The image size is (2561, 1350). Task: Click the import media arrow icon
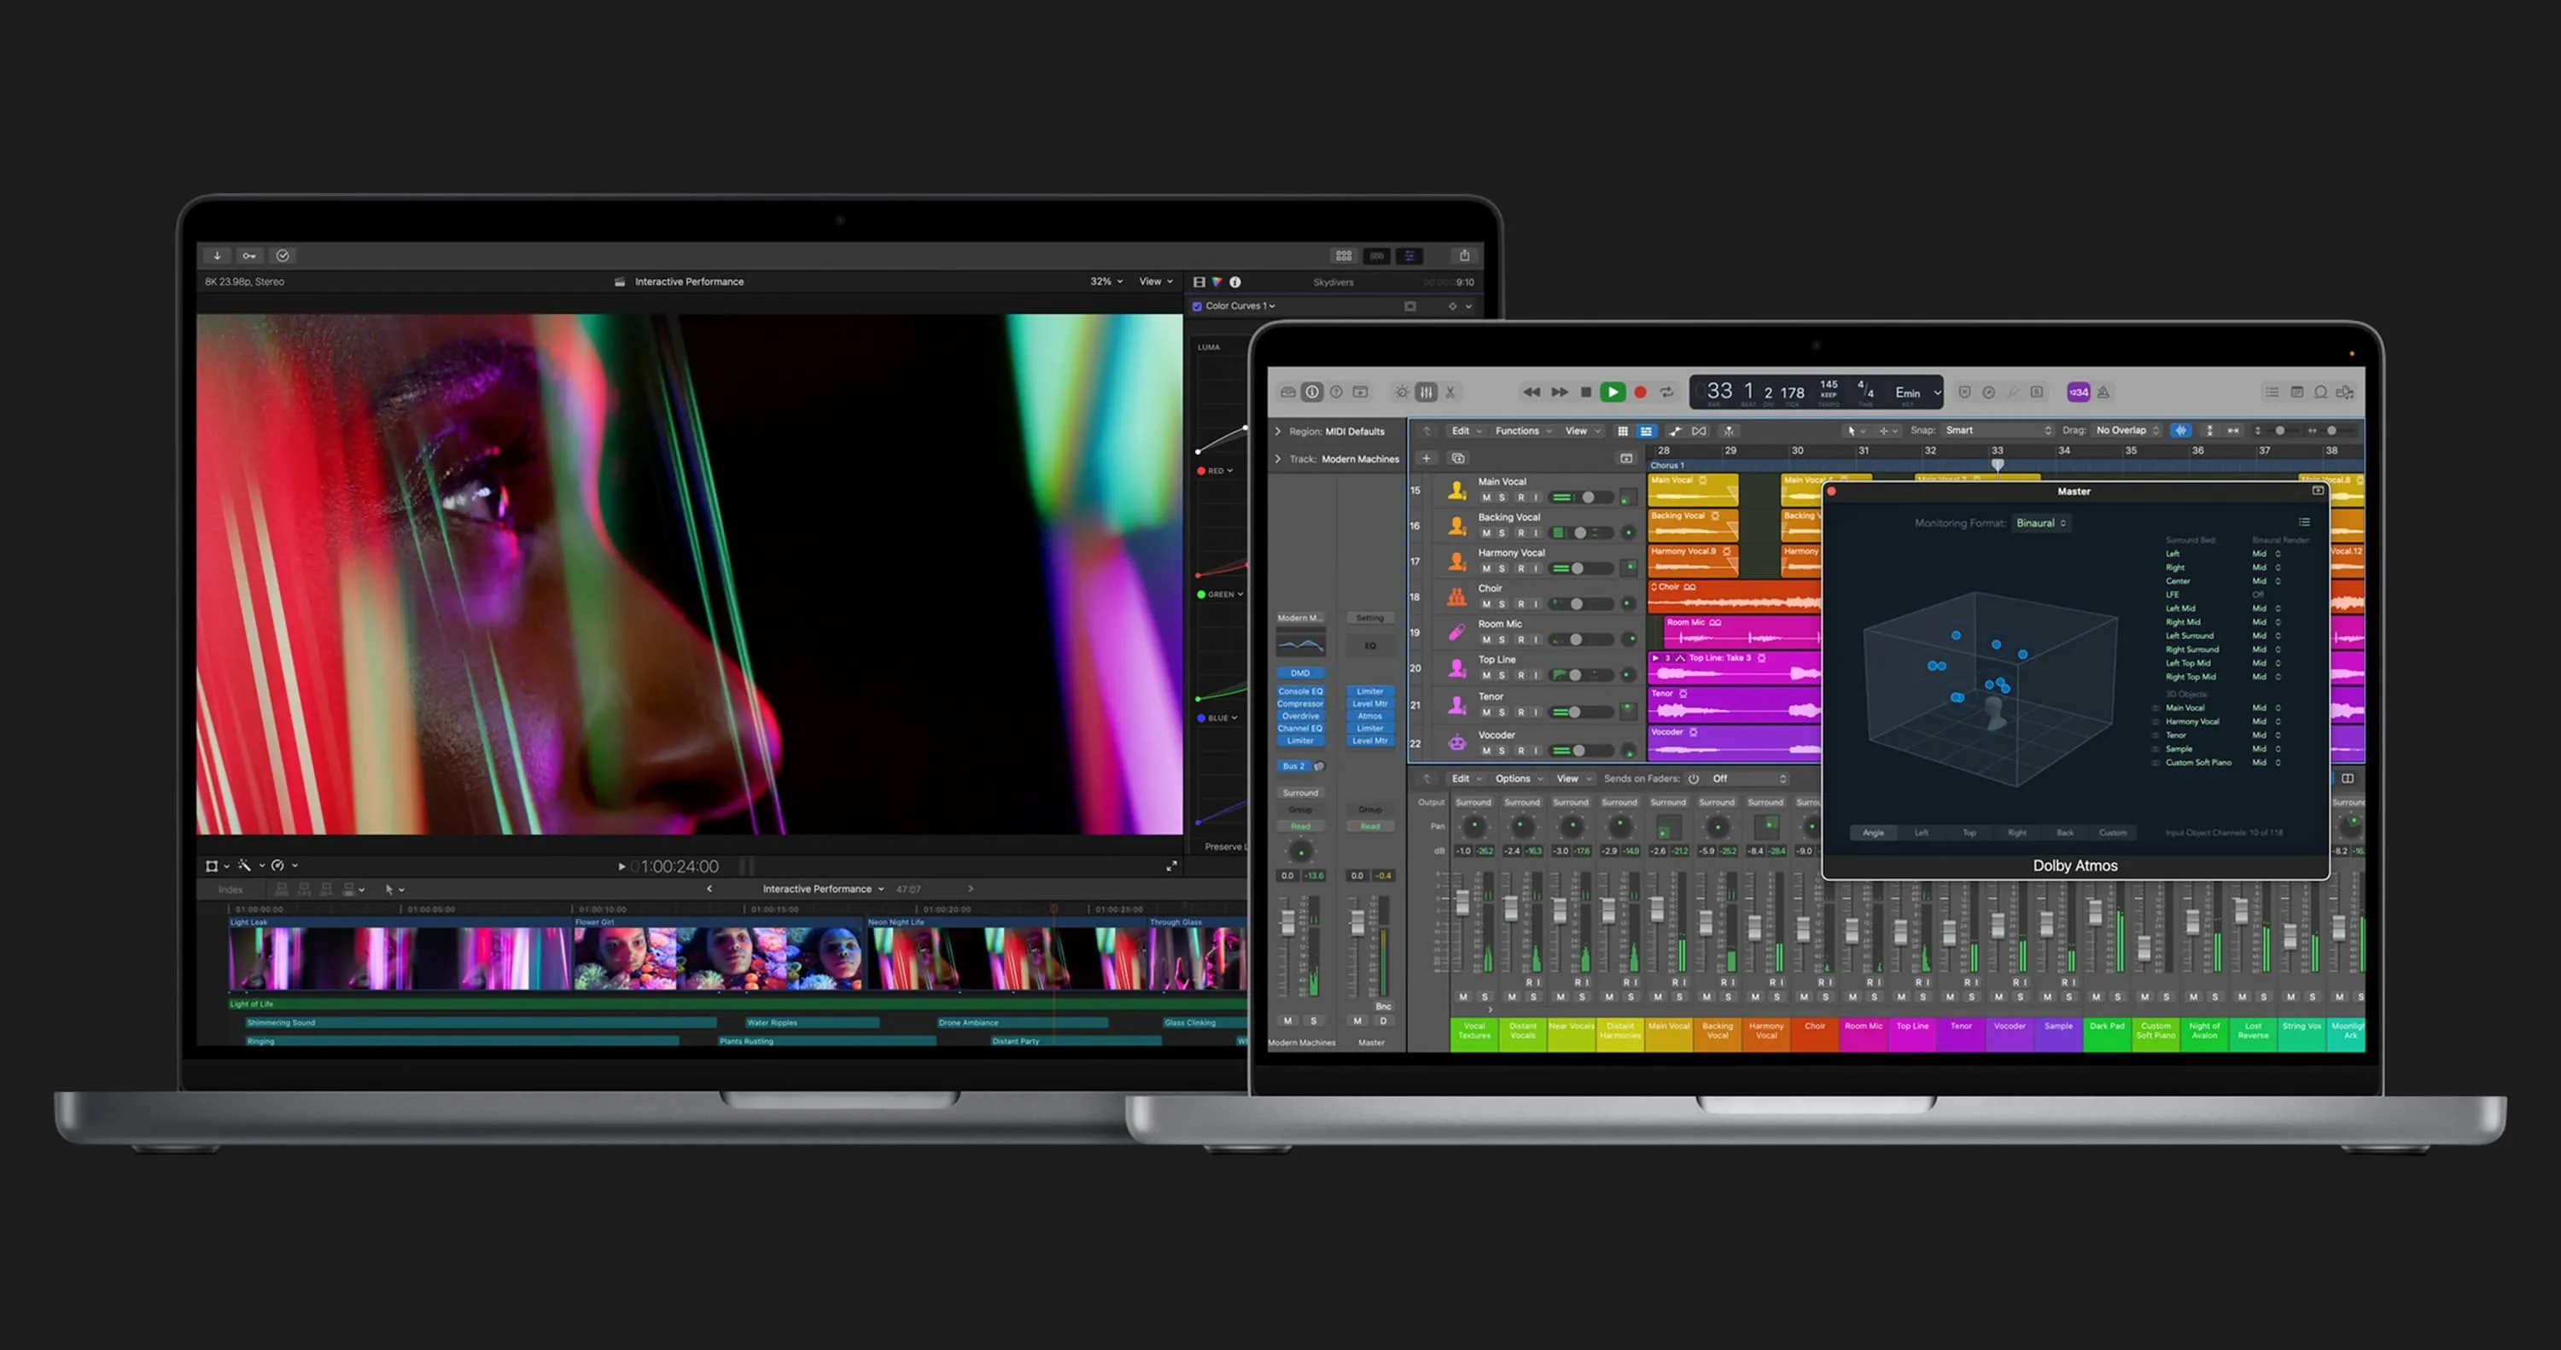217,255
